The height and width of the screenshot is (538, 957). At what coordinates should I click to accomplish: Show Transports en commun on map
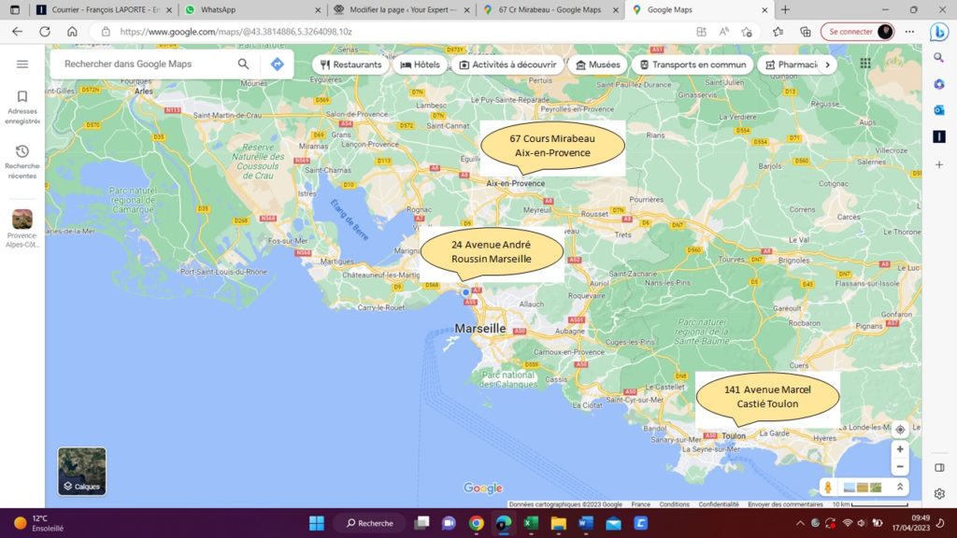click(693, 64)
